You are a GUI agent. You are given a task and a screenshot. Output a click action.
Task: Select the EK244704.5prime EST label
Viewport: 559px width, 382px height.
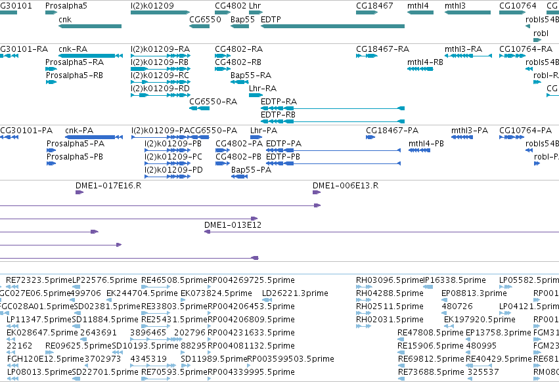coord(142,293)
